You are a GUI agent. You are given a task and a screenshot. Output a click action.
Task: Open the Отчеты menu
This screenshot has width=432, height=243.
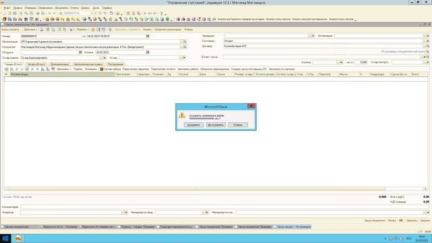coord(74,8)
